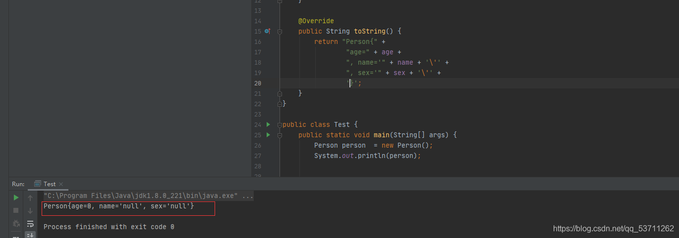Click the Stop process square icon

tap(16, 210)
